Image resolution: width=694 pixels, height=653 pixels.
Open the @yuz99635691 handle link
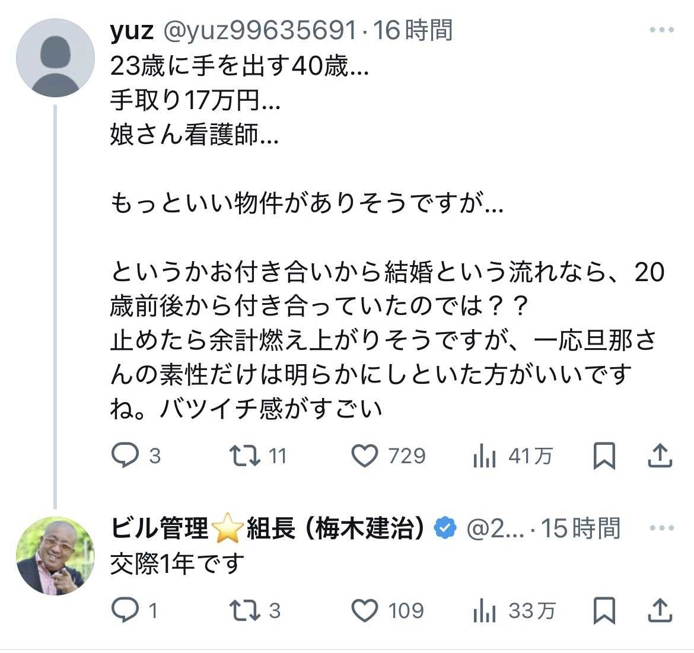(x=259, y=30)
